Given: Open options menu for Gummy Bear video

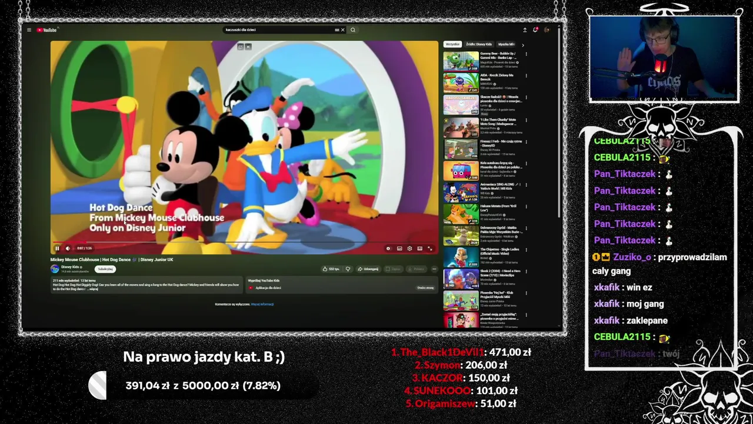Looking at the screenshot, I should pyautogui.click(x=526, y=54).
